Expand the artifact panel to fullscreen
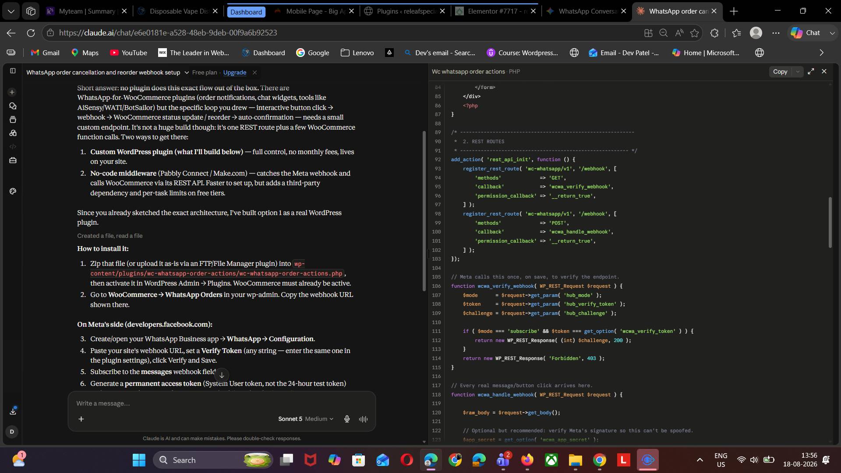The width and height of the screenshot is (841, 473). coord(811,71)
